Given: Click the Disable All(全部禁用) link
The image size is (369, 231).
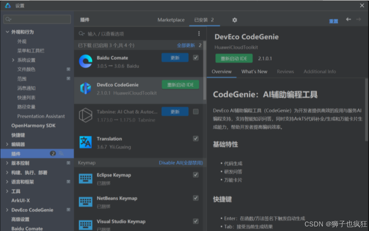Looking at the screenshot, I should tap(181, 163).
